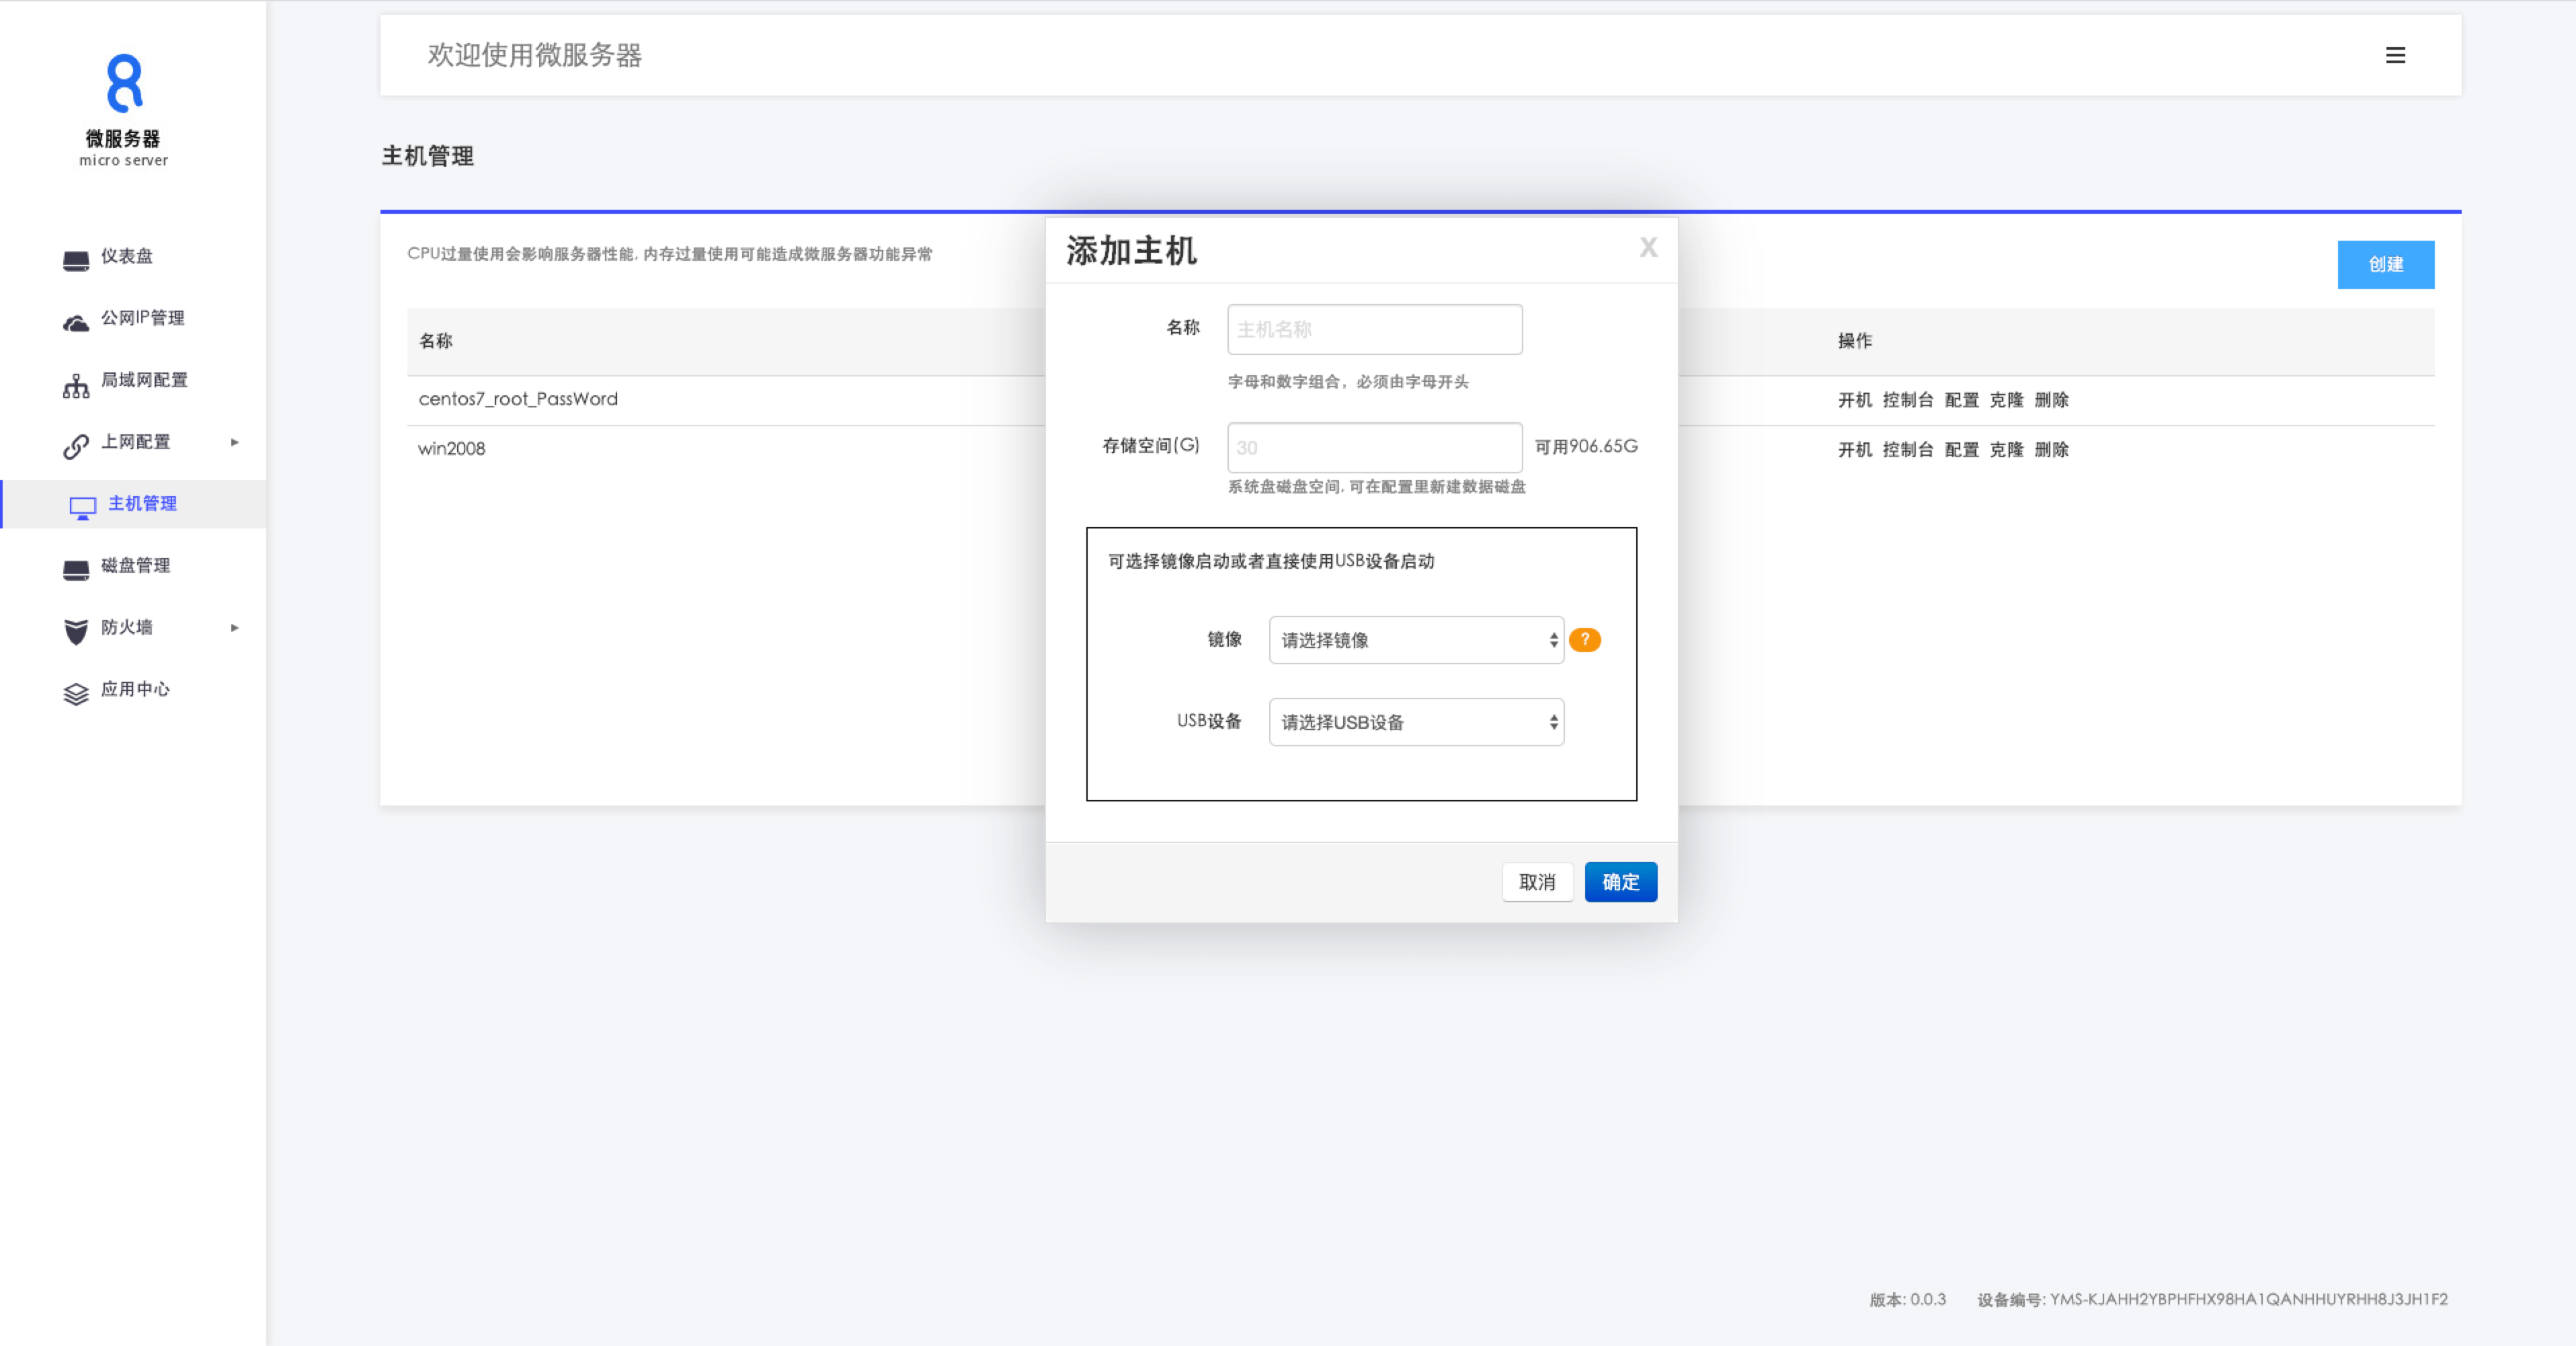The image size is (2576, 1346).
Task: Select the win2008 host name
Action: coord(451,449)
